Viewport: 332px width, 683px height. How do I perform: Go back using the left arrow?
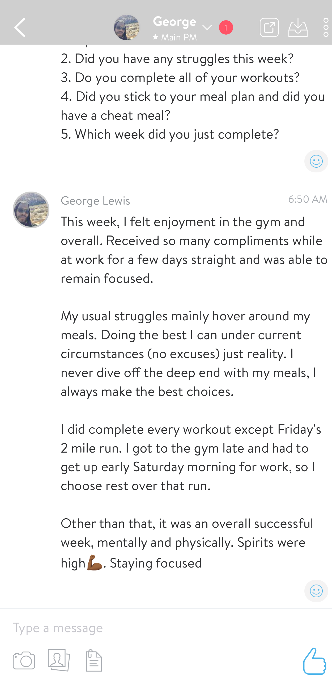coord(20,27)
